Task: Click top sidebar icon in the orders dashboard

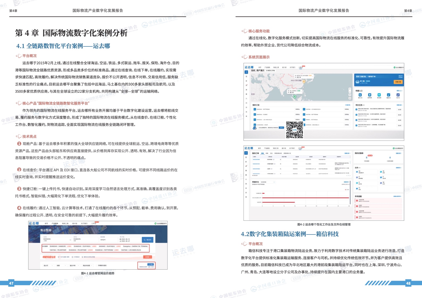Action: 246,153
